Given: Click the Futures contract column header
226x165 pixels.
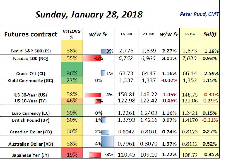Looking at the screenshot, I should [x=30, y=34].
